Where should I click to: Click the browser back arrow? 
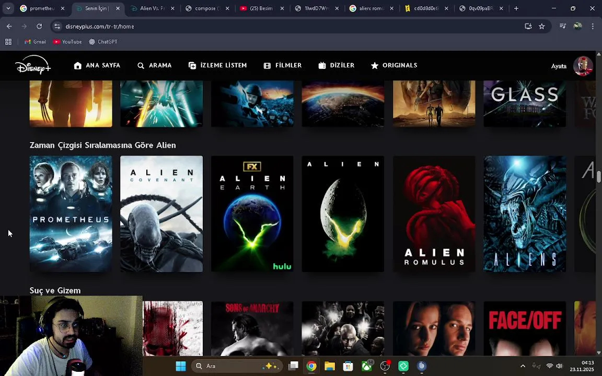pos(9,27)
